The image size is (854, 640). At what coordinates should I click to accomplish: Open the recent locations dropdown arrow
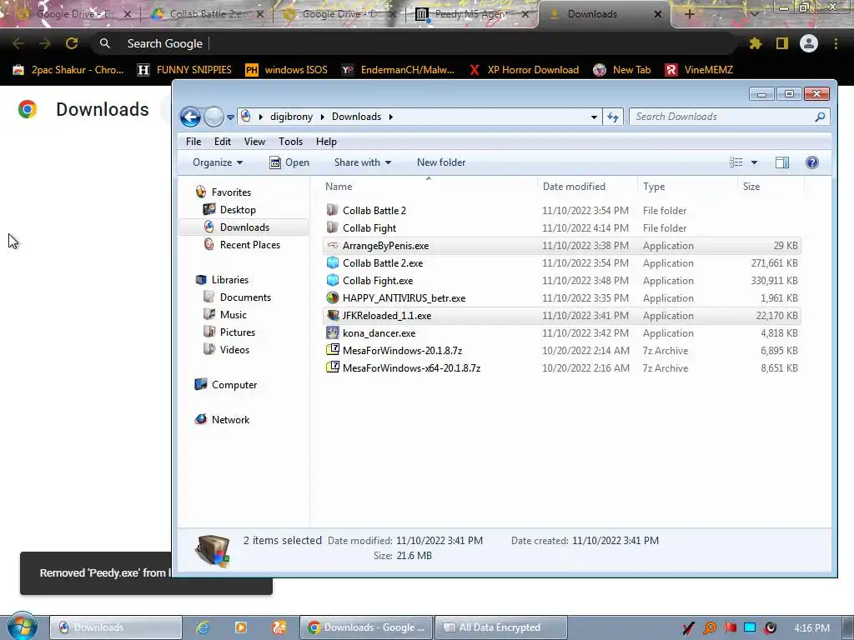(x=230, y=117)
